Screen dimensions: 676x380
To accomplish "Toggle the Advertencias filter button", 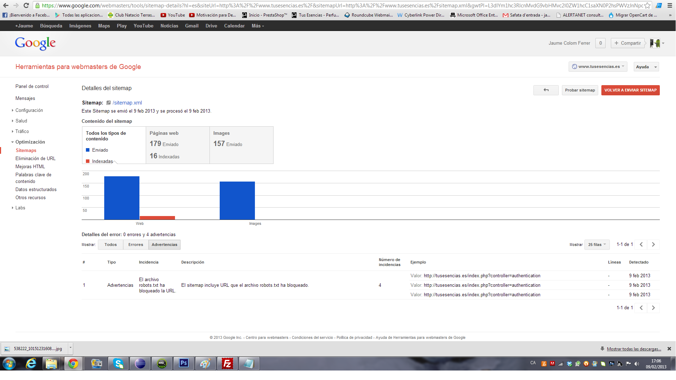I will pos(164,245).
